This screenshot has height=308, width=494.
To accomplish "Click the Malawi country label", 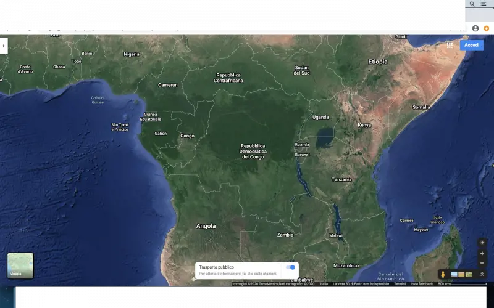I will [x=335, y=235].
